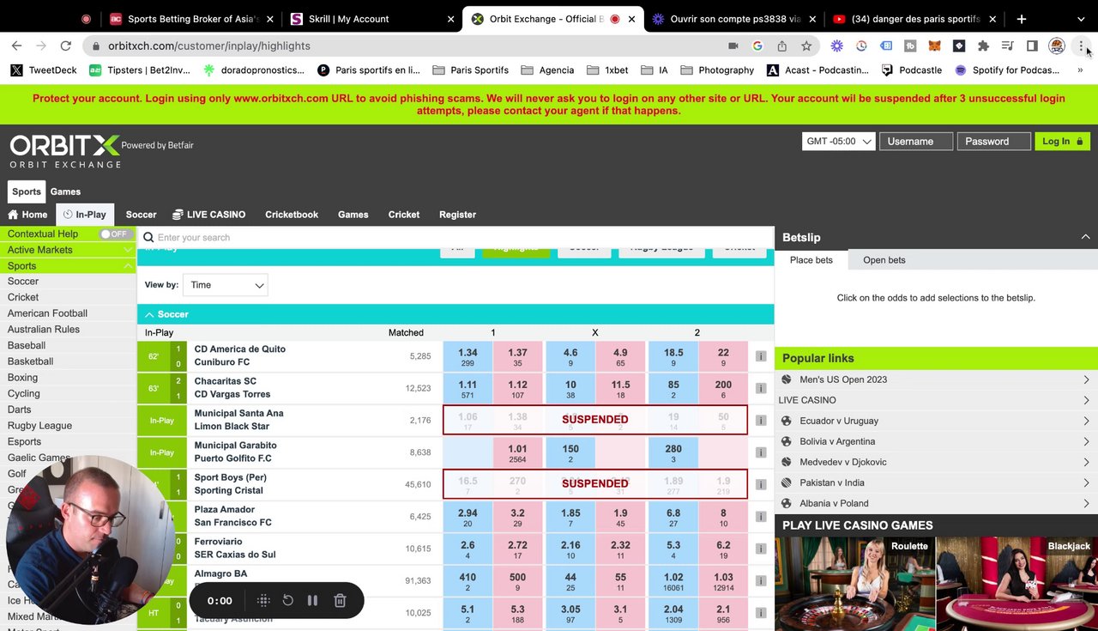Pause the screen recording

click(313, 601)
